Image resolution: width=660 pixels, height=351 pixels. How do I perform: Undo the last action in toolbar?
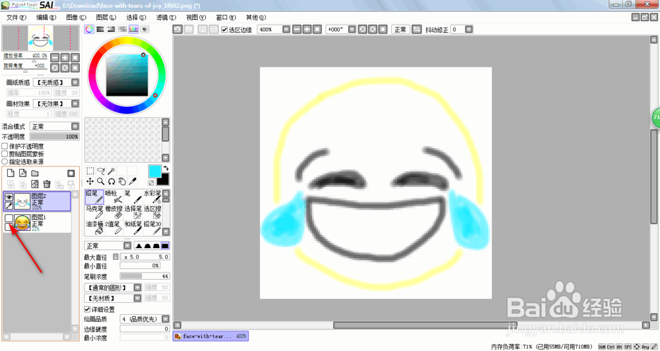177,30
